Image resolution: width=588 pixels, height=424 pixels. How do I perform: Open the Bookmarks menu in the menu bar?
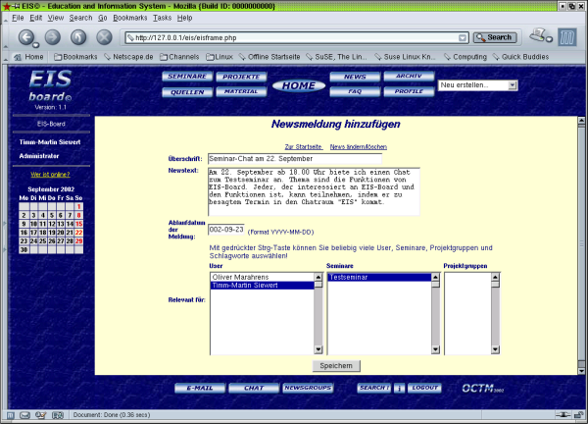[131, 18]
